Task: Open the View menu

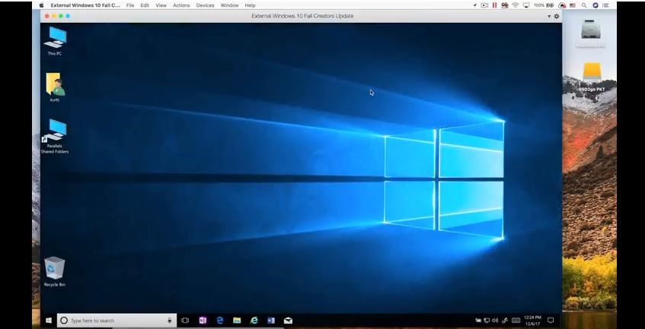Action: click(x=161, y=5)
